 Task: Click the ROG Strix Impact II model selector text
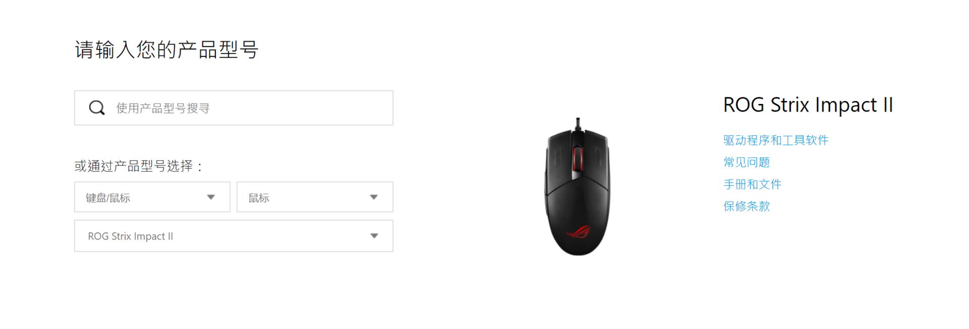[130, 236]
